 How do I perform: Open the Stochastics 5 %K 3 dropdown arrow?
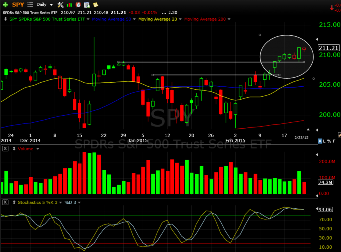coord(61,203)
